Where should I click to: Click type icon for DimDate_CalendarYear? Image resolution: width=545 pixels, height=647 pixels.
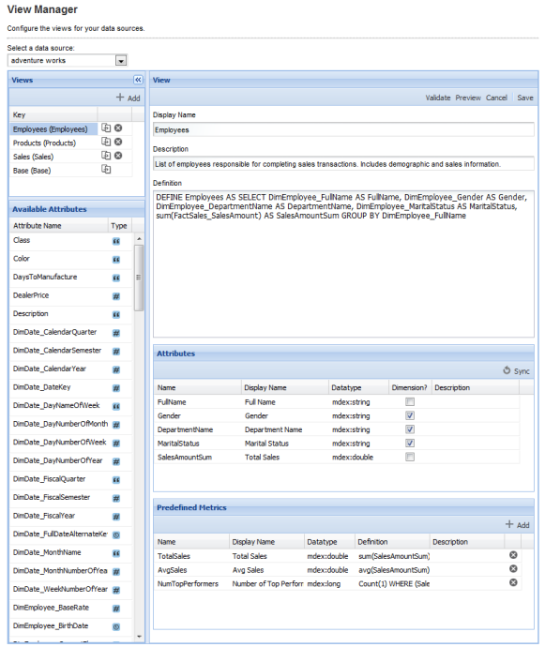[x=116, y=369]
